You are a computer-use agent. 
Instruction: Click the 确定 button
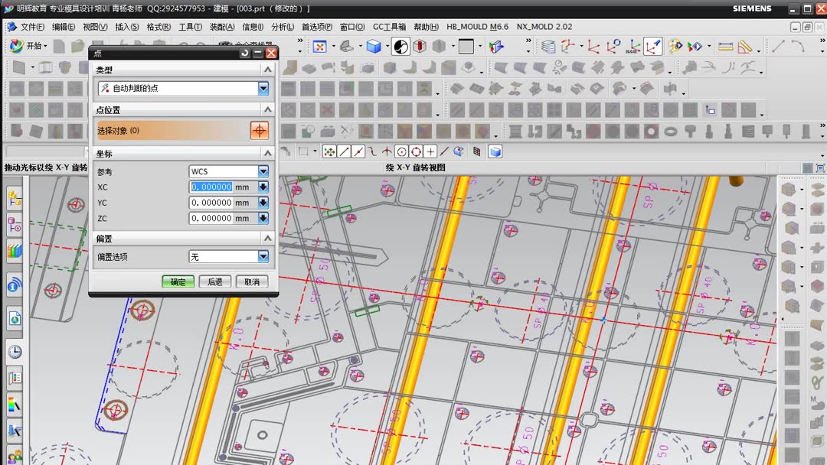click(x=178, y=281)
